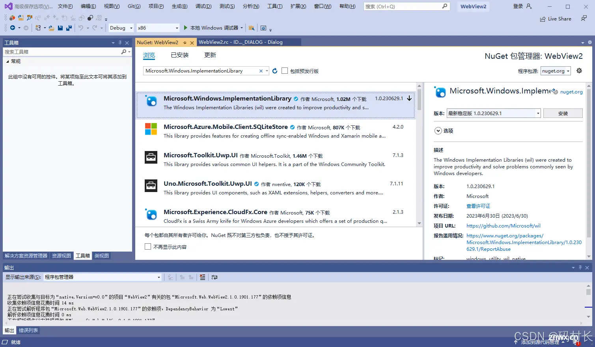Image resolution: width=595 pixels, height=347 pixels.
Task: Switch to the 错误列表 tab
Action: [x=28, y=330]
